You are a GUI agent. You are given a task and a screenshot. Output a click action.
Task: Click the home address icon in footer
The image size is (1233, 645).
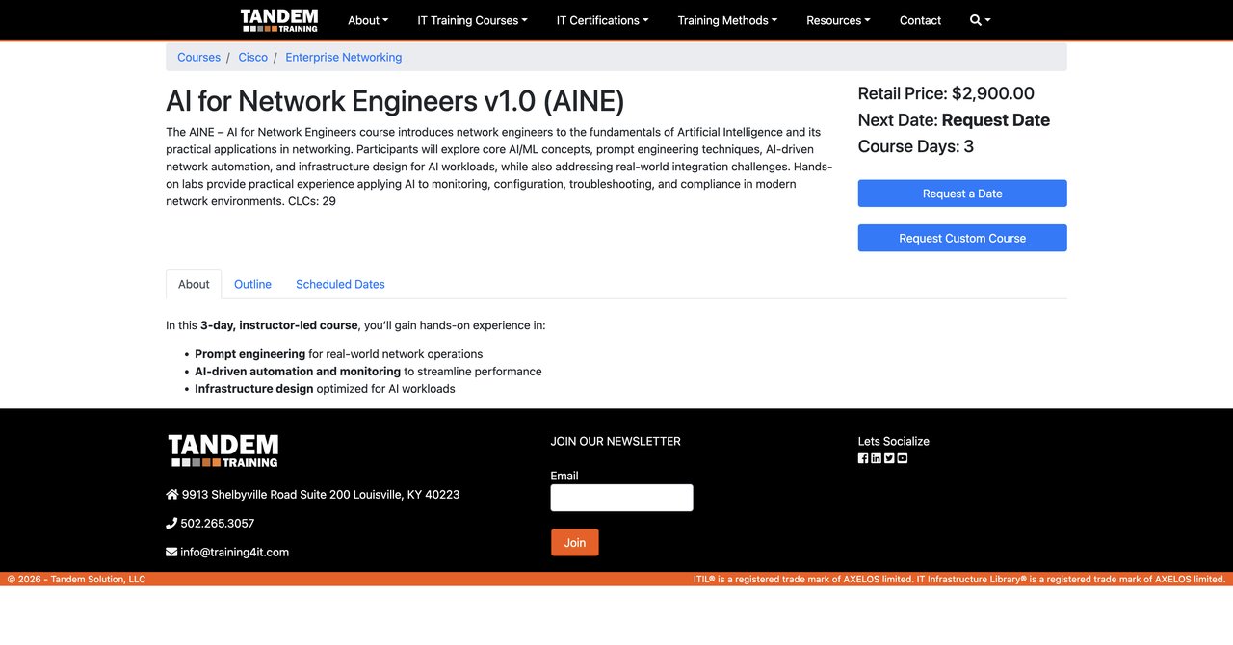[171, 494]
